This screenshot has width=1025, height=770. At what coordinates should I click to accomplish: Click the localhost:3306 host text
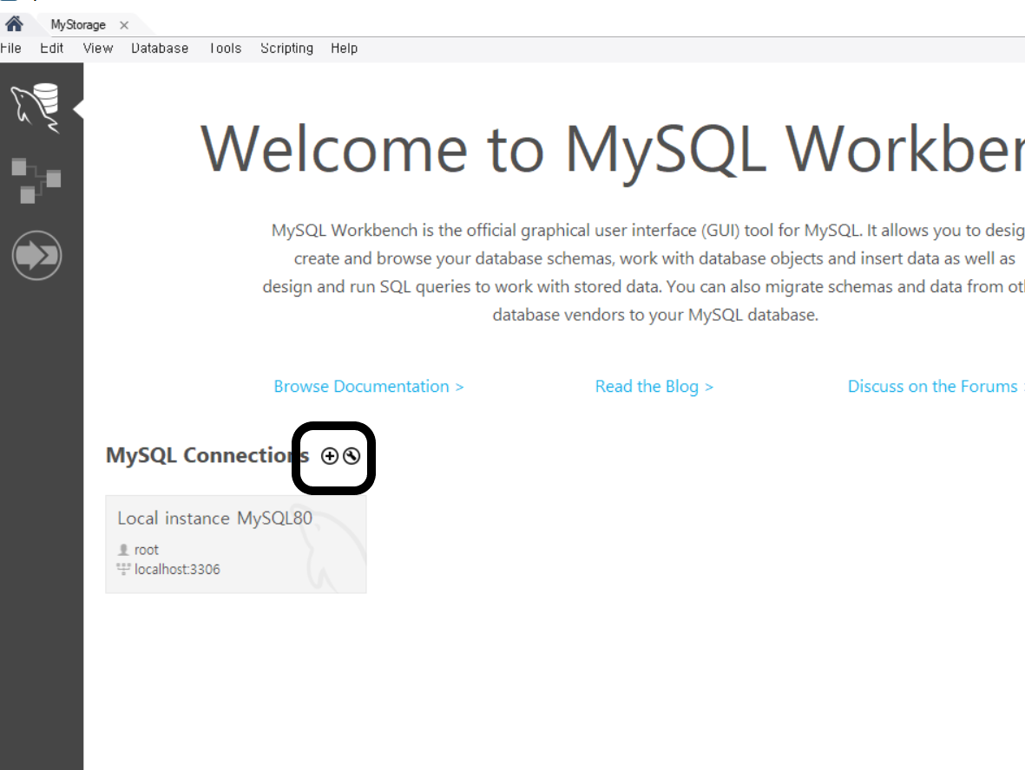(177, 570)
